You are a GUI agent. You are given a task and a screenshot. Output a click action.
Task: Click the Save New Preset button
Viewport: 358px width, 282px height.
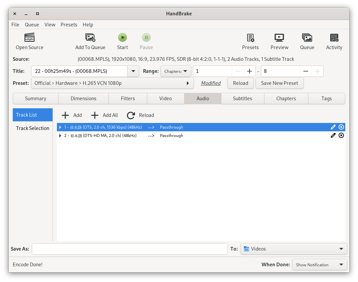(x=279, y=83)
